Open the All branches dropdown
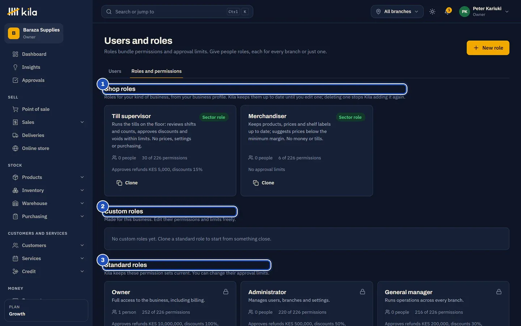 (x=397, y=12)
